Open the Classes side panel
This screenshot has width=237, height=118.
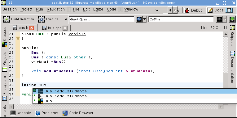(x=5, y=34)
